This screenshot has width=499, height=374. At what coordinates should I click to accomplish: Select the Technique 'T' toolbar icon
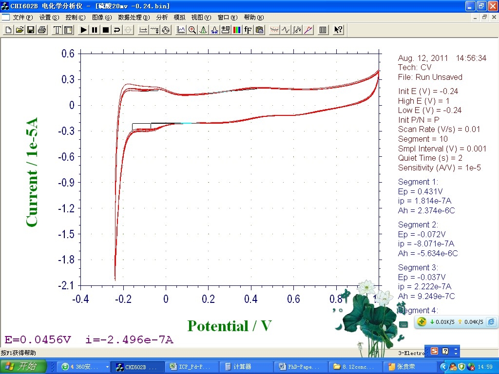[x=57, y=30]
